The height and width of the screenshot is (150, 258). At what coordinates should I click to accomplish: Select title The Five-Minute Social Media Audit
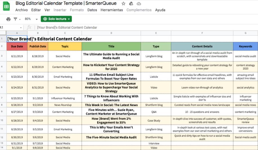click(111, 137)
